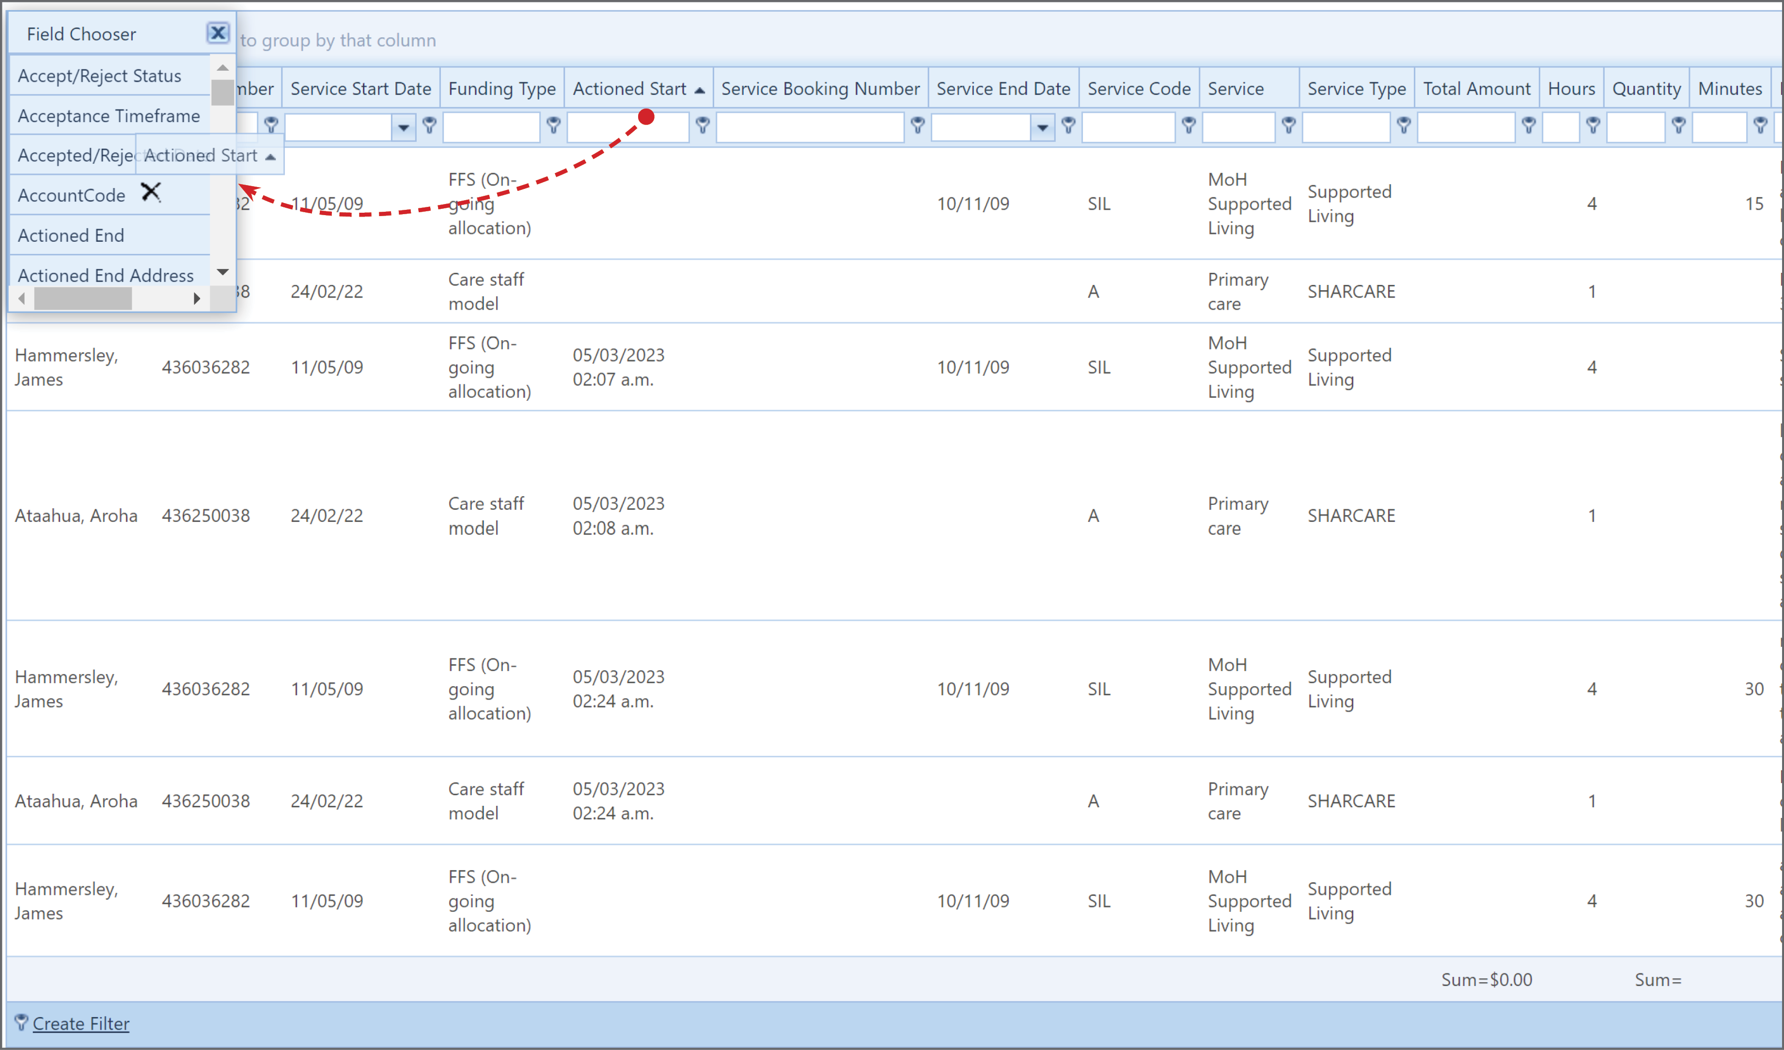This screenshot has height=1050, width=1784.
Task: Click filter icon for Service End Date column
Action: 1068,126
